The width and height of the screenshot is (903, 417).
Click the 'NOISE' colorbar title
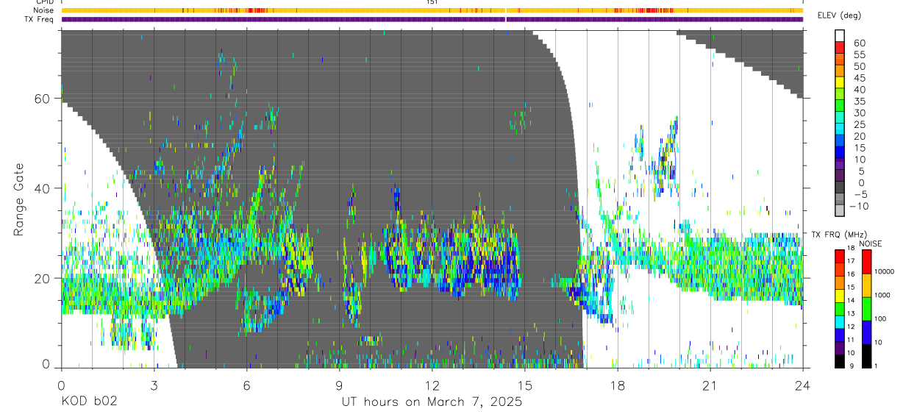coord(871,243)
